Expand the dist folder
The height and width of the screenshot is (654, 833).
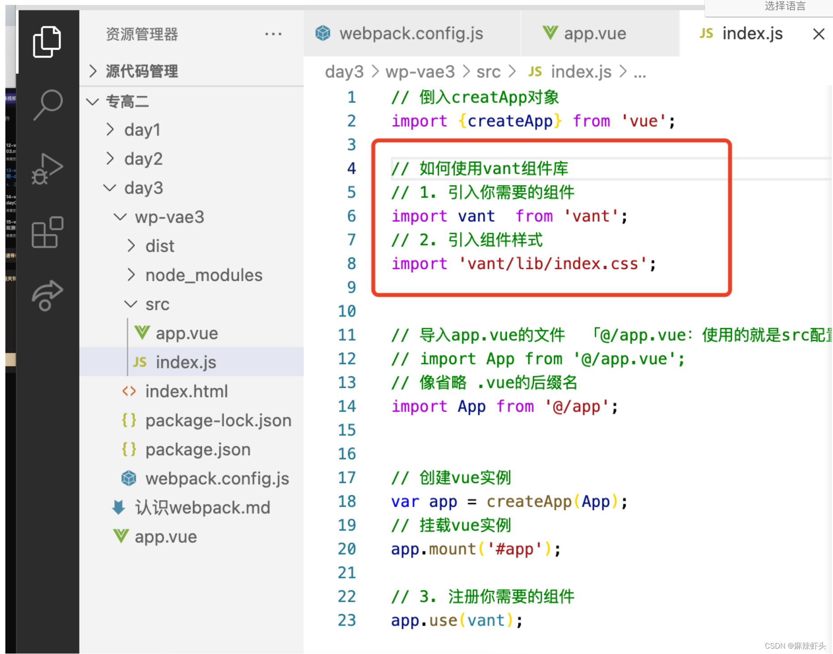192,246
